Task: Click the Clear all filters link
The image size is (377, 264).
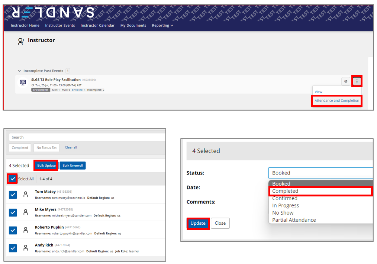Action: 71,147
